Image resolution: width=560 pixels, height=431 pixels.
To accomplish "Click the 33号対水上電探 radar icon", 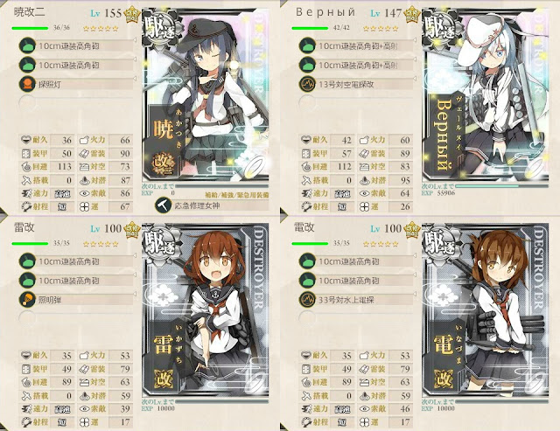I will [307, 300].
